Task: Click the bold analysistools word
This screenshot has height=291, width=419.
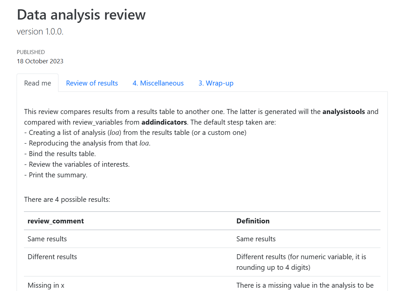Action: (344, 111)
